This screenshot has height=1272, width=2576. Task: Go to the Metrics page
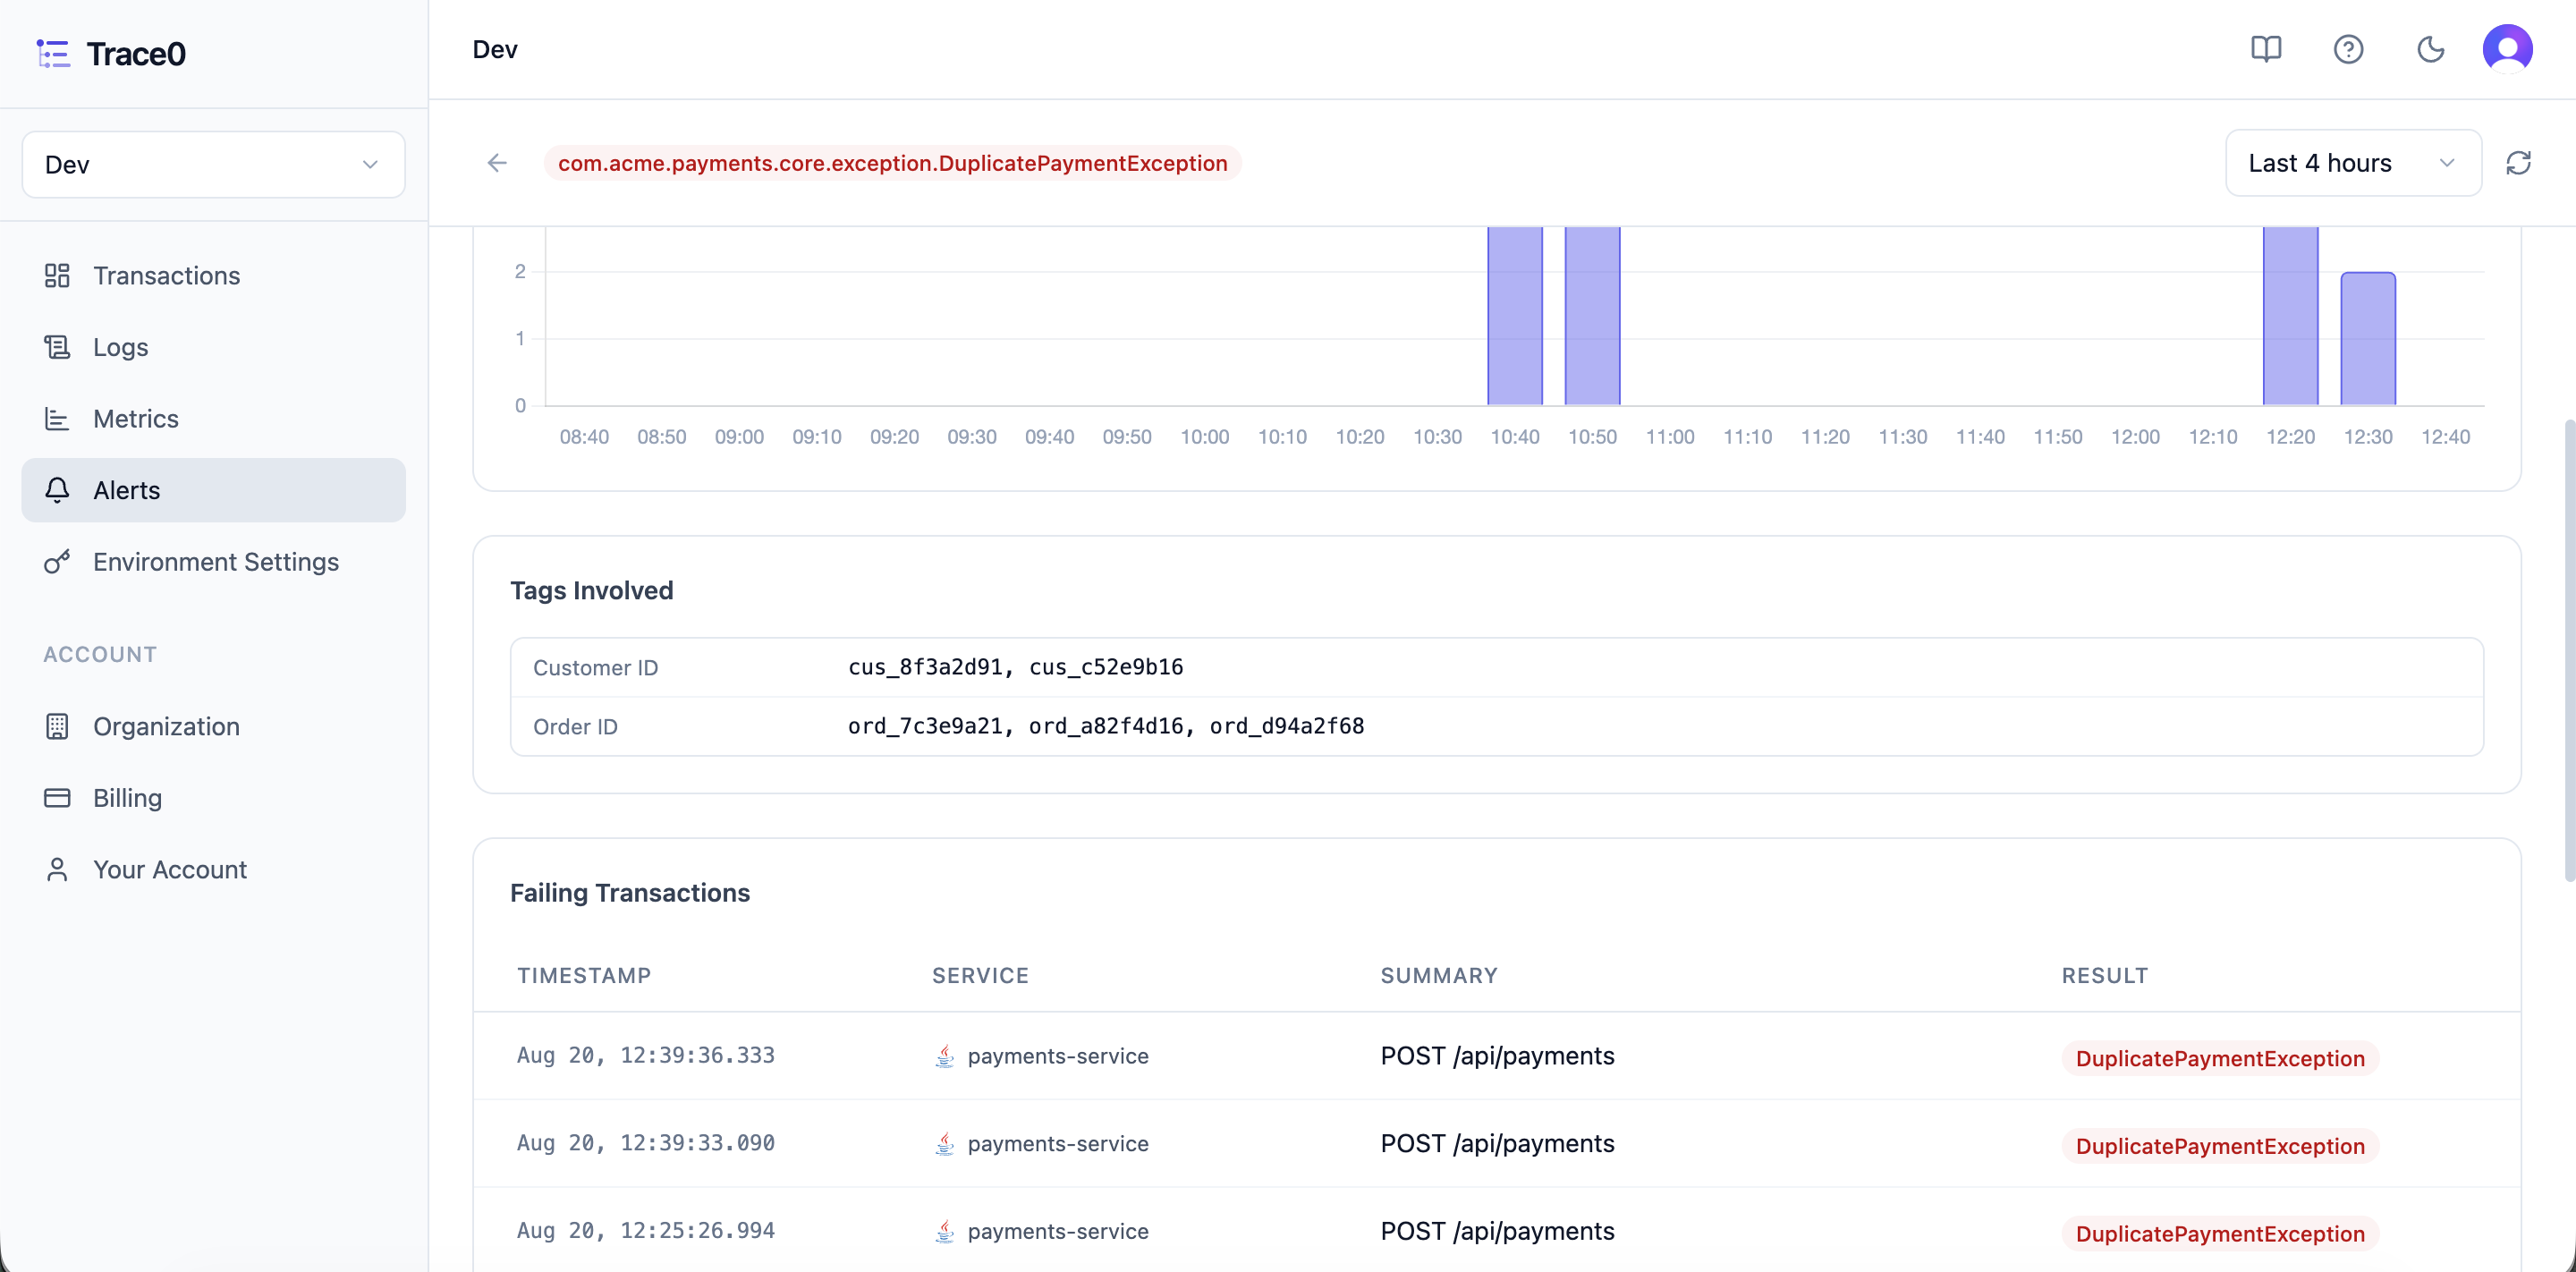(213, 418)
